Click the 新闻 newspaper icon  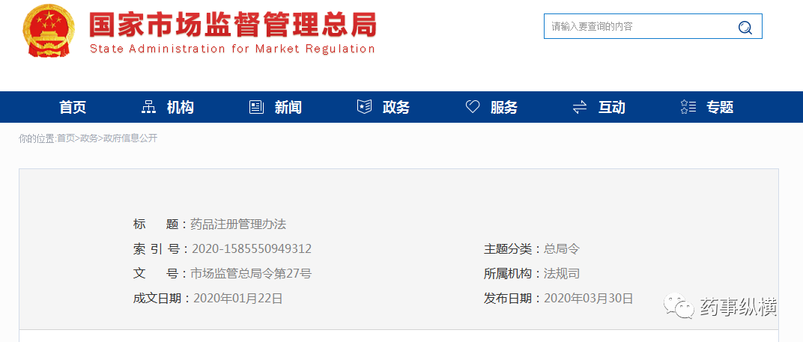tap(256, 107)
